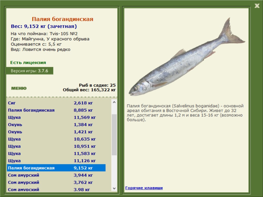Click the fish photo of Палия богандинская

(187, 57)
